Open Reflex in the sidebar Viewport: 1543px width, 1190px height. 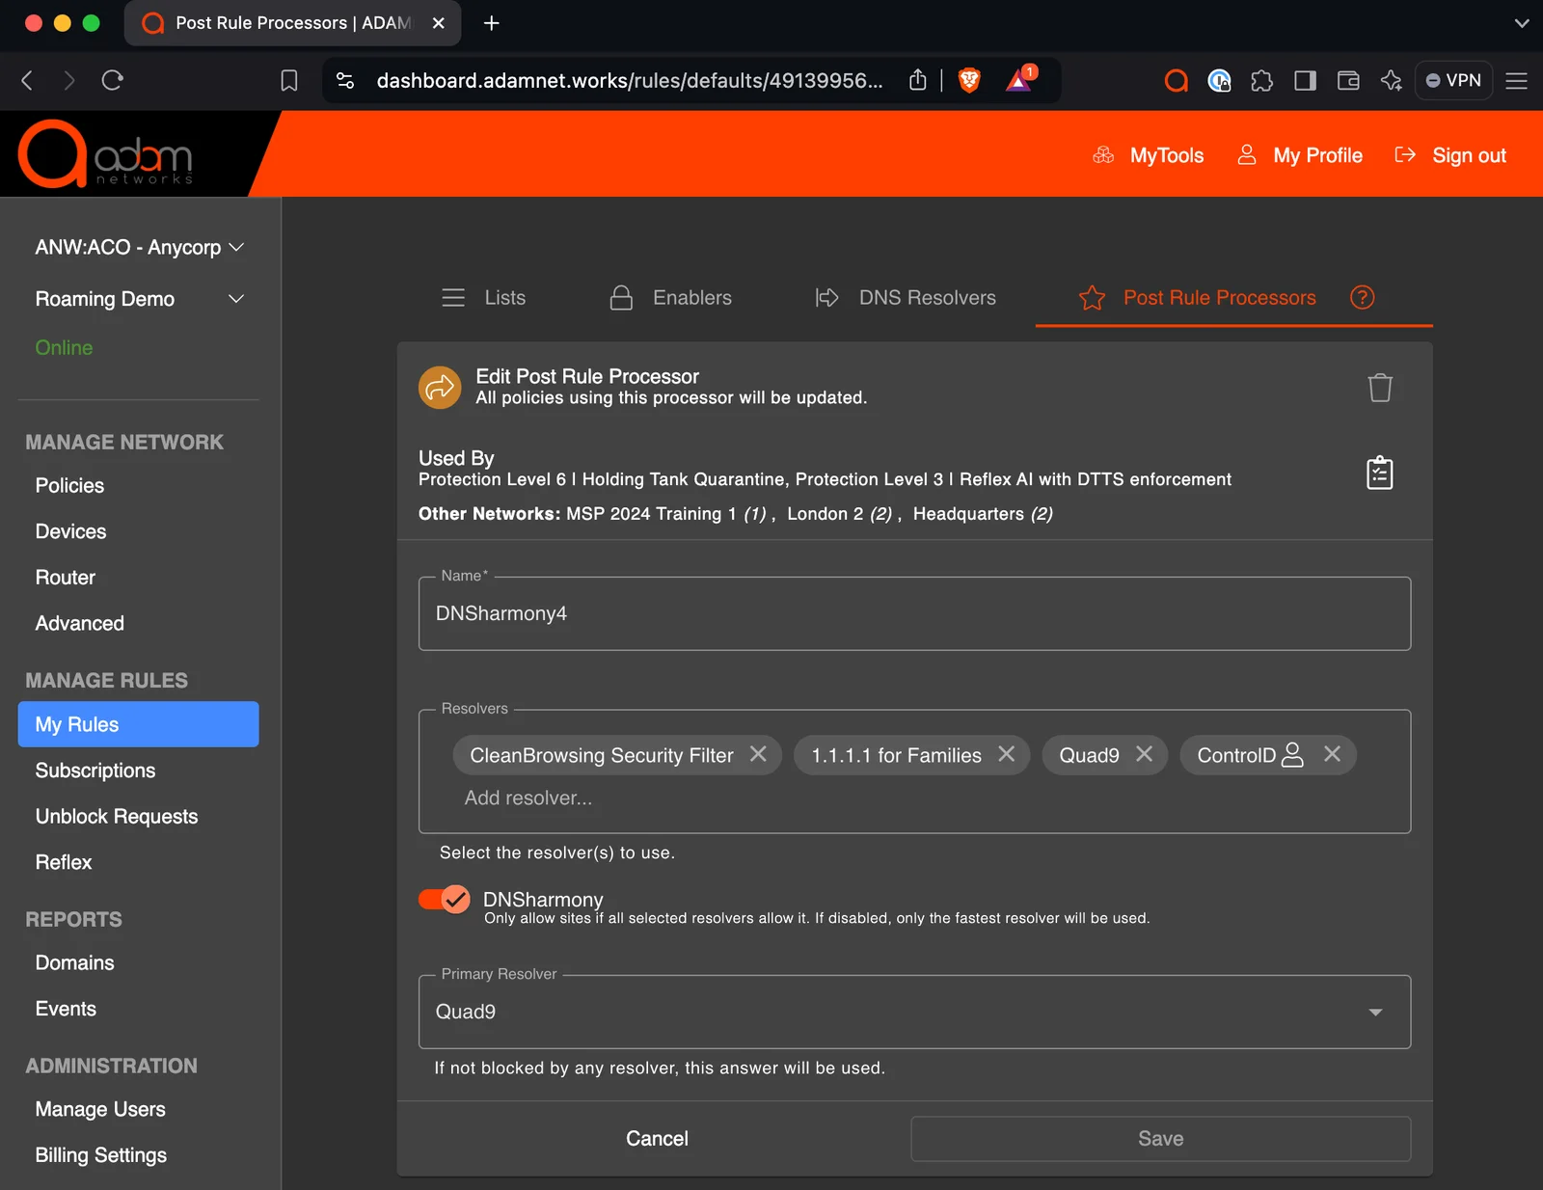tap(64, 863)
